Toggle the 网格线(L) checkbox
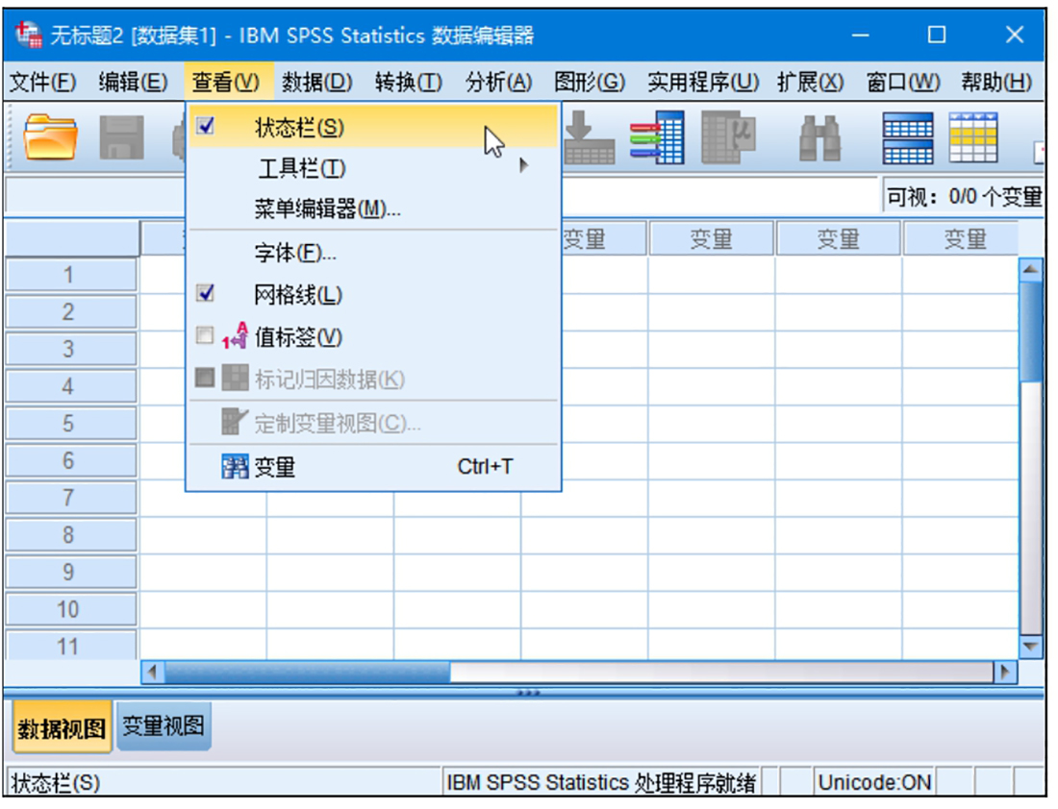Screen dimensions: 1058x809 point(205,293)
